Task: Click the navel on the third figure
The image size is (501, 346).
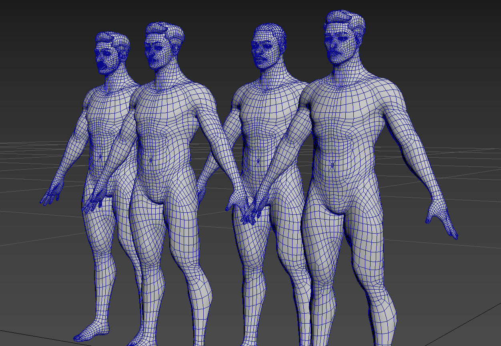Action: [x=258, y=161]
